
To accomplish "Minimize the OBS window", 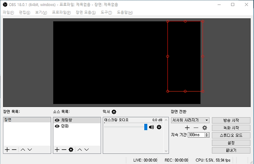I will pos(219,5).
